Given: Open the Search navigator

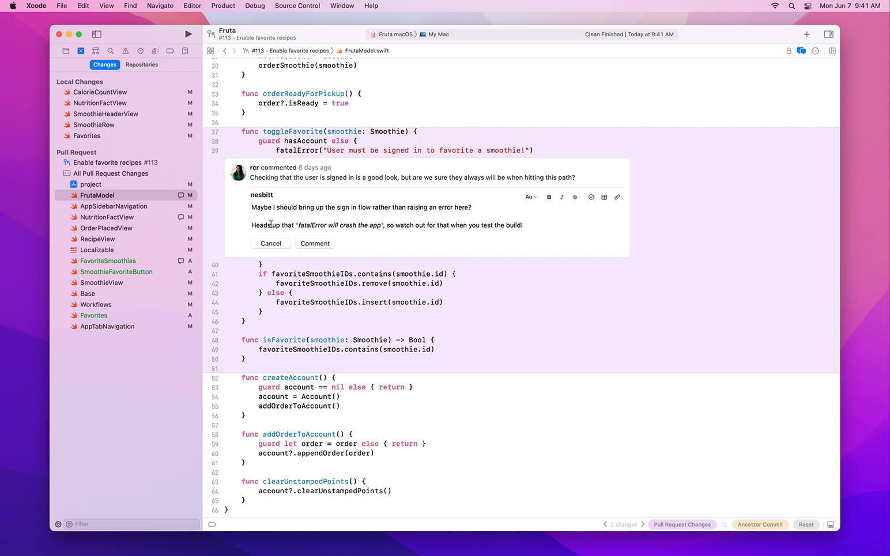Looking at the screenshot, I should click(111, 51).
